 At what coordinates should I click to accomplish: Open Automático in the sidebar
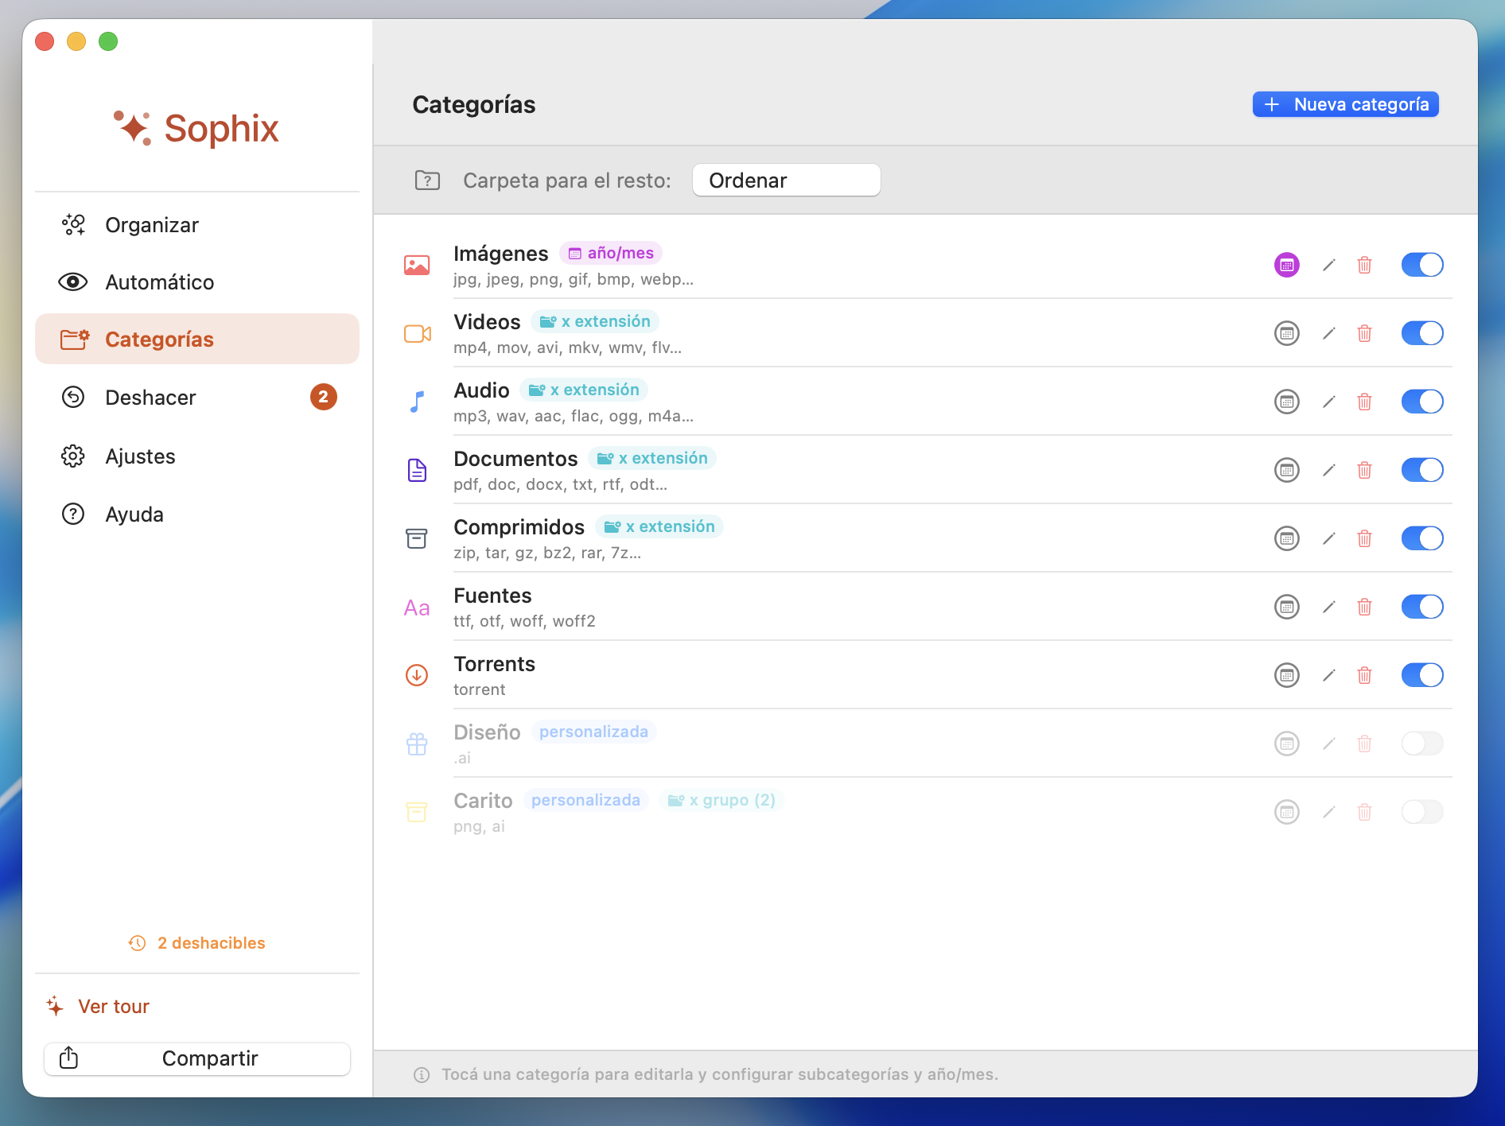tap(197, 282)
